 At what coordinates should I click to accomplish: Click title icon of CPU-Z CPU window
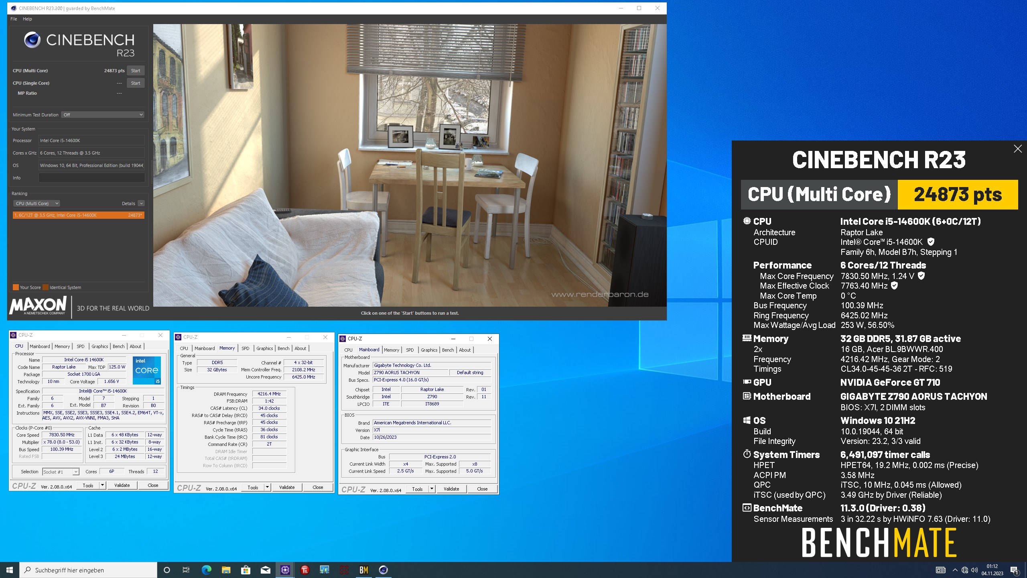point(13,335)
